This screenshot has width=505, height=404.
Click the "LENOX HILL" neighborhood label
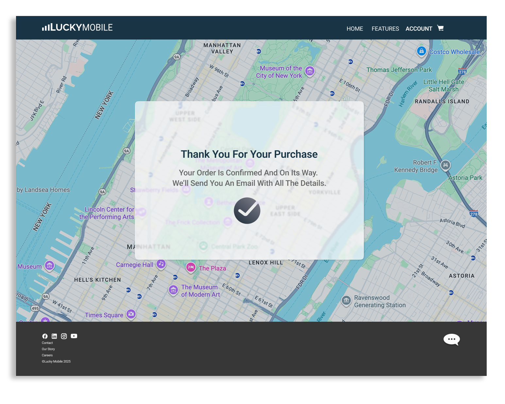tap(266, 263)
